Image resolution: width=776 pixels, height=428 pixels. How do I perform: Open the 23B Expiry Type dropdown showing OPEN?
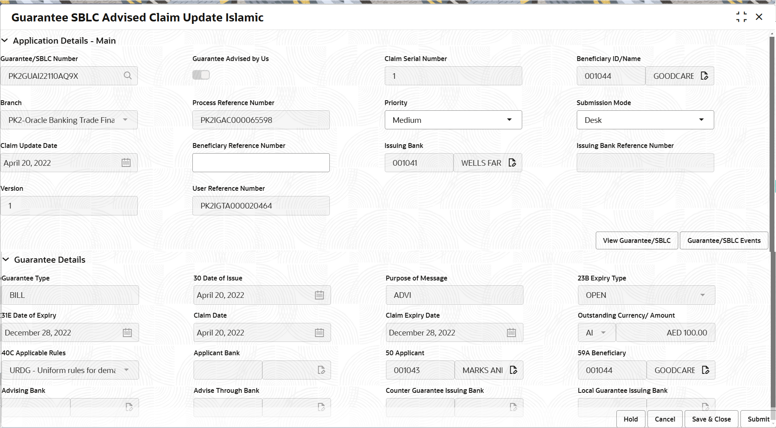coord(703,295)
